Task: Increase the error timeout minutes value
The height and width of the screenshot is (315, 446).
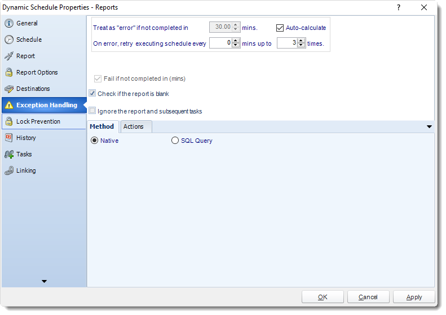Action: [236, 25]
